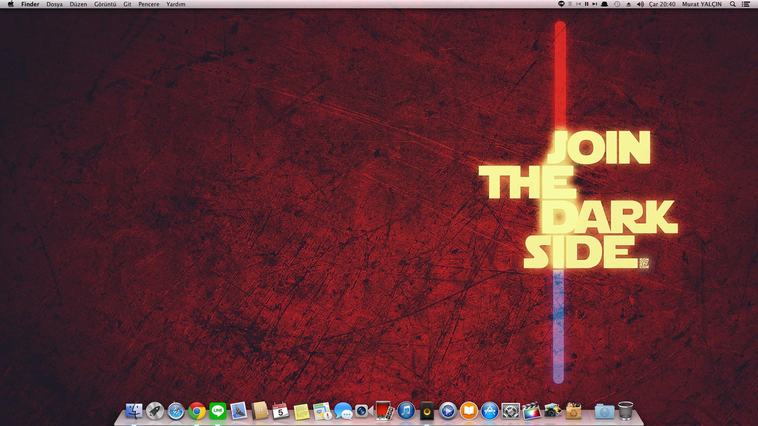
Task: Open Photo Booth in the Dock
Action: pos(385,411)
